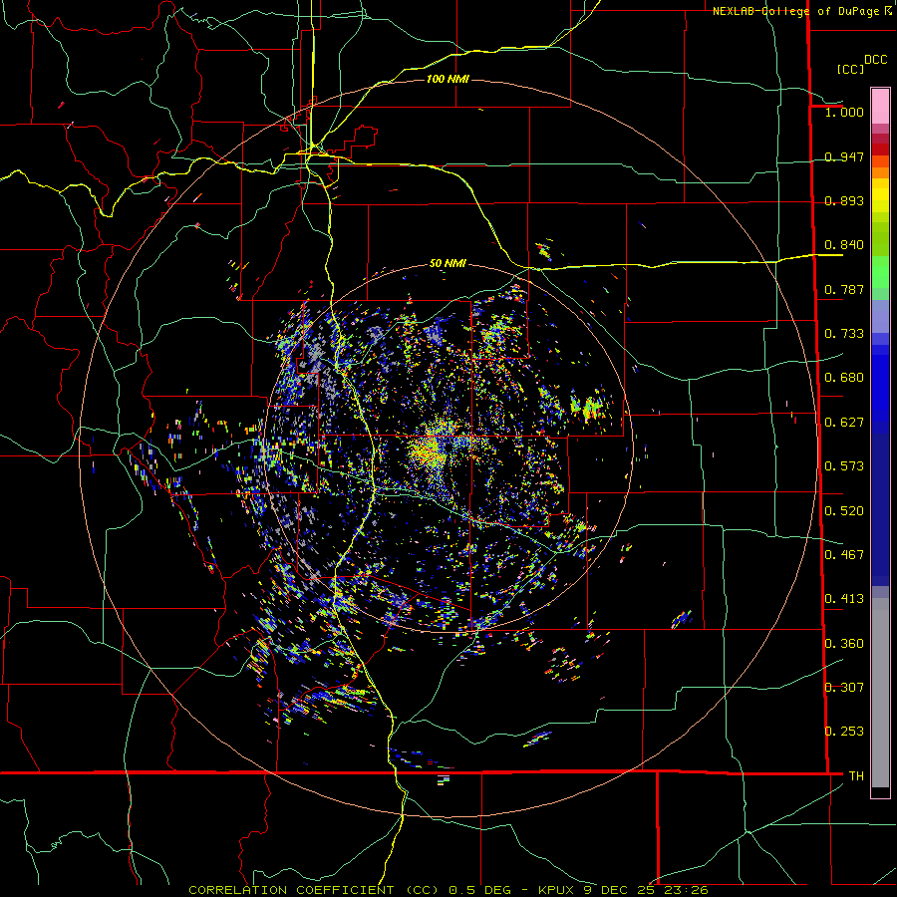Click the 1.000 value on the color scale

tap(844, 112)
